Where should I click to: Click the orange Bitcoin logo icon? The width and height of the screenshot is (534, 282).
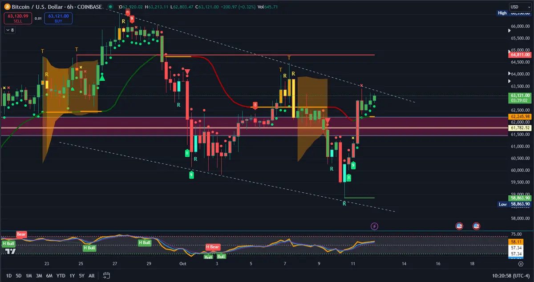(x=7, y=7)
